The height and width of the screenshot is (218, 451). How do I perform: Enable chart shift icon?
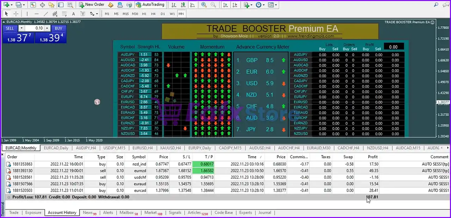pos(235,5)
